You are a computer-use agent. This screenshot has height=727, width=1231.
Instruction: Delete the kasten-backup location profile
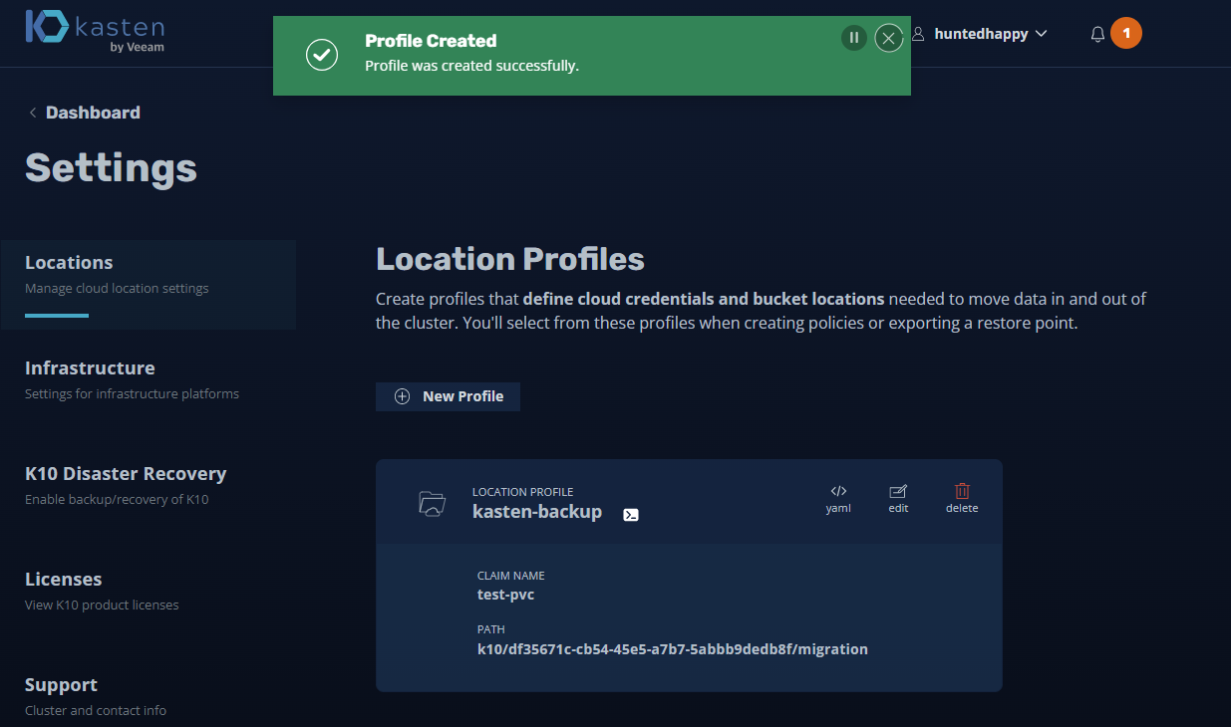[x=962, y=498]
